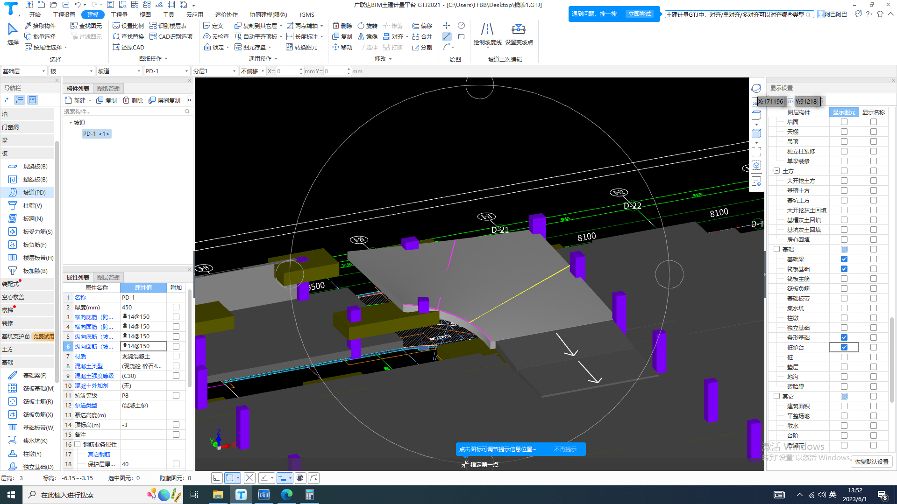Open the 工程量 ribbon tab

pos(119,14)
